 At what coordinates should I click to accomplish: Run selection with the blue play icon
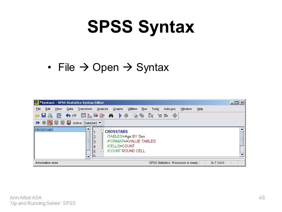120,115
